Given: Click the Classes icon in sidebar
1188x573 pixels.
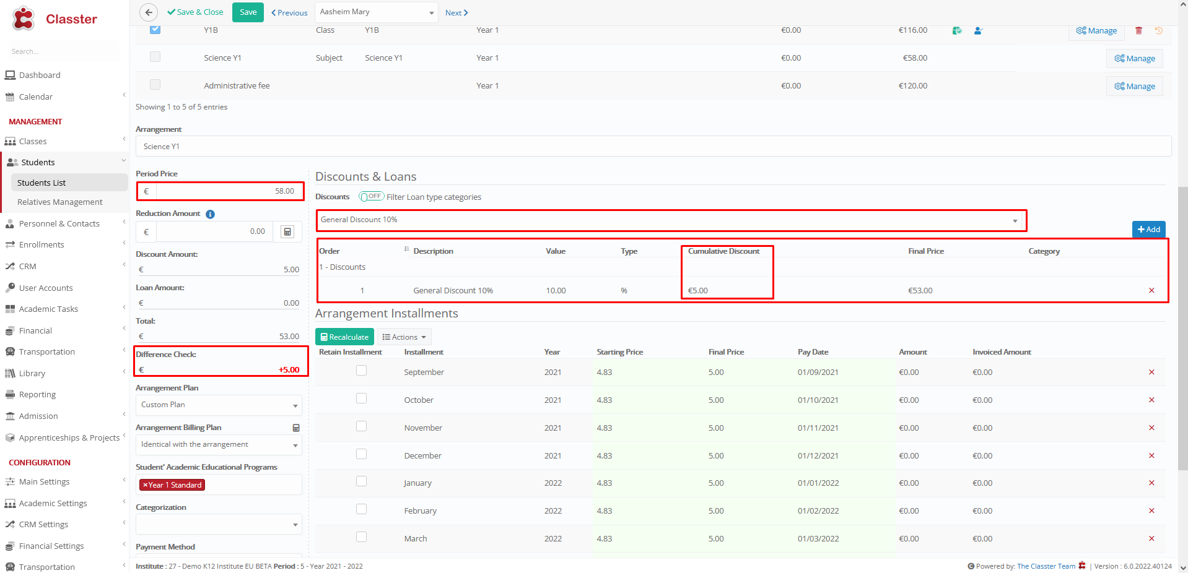Looking at the screenshot, I should tap(10, 141).
